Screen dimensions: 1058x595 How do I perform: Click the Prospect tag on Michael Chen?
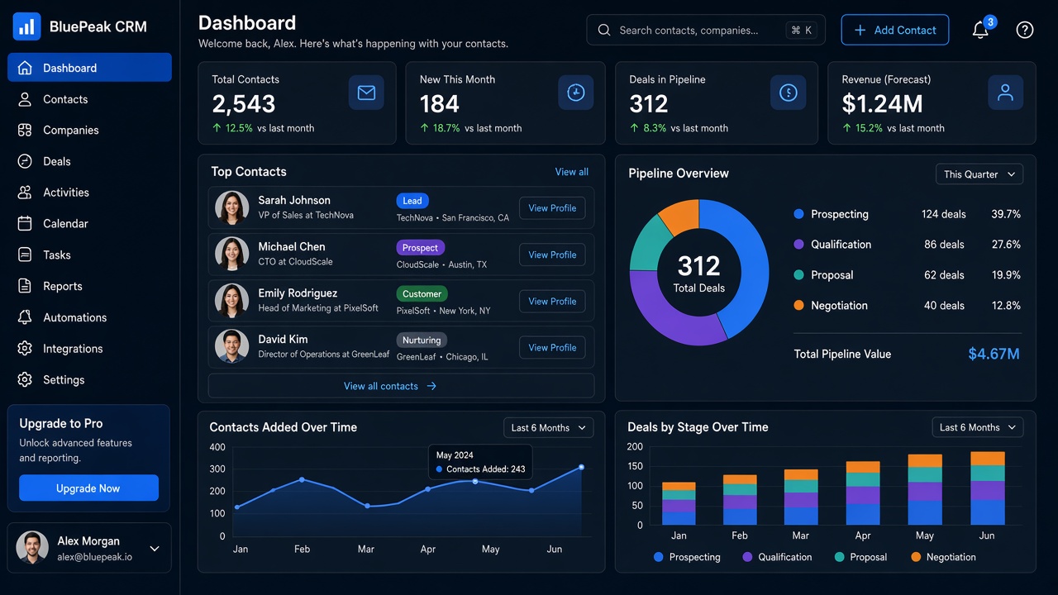(421, 247)
